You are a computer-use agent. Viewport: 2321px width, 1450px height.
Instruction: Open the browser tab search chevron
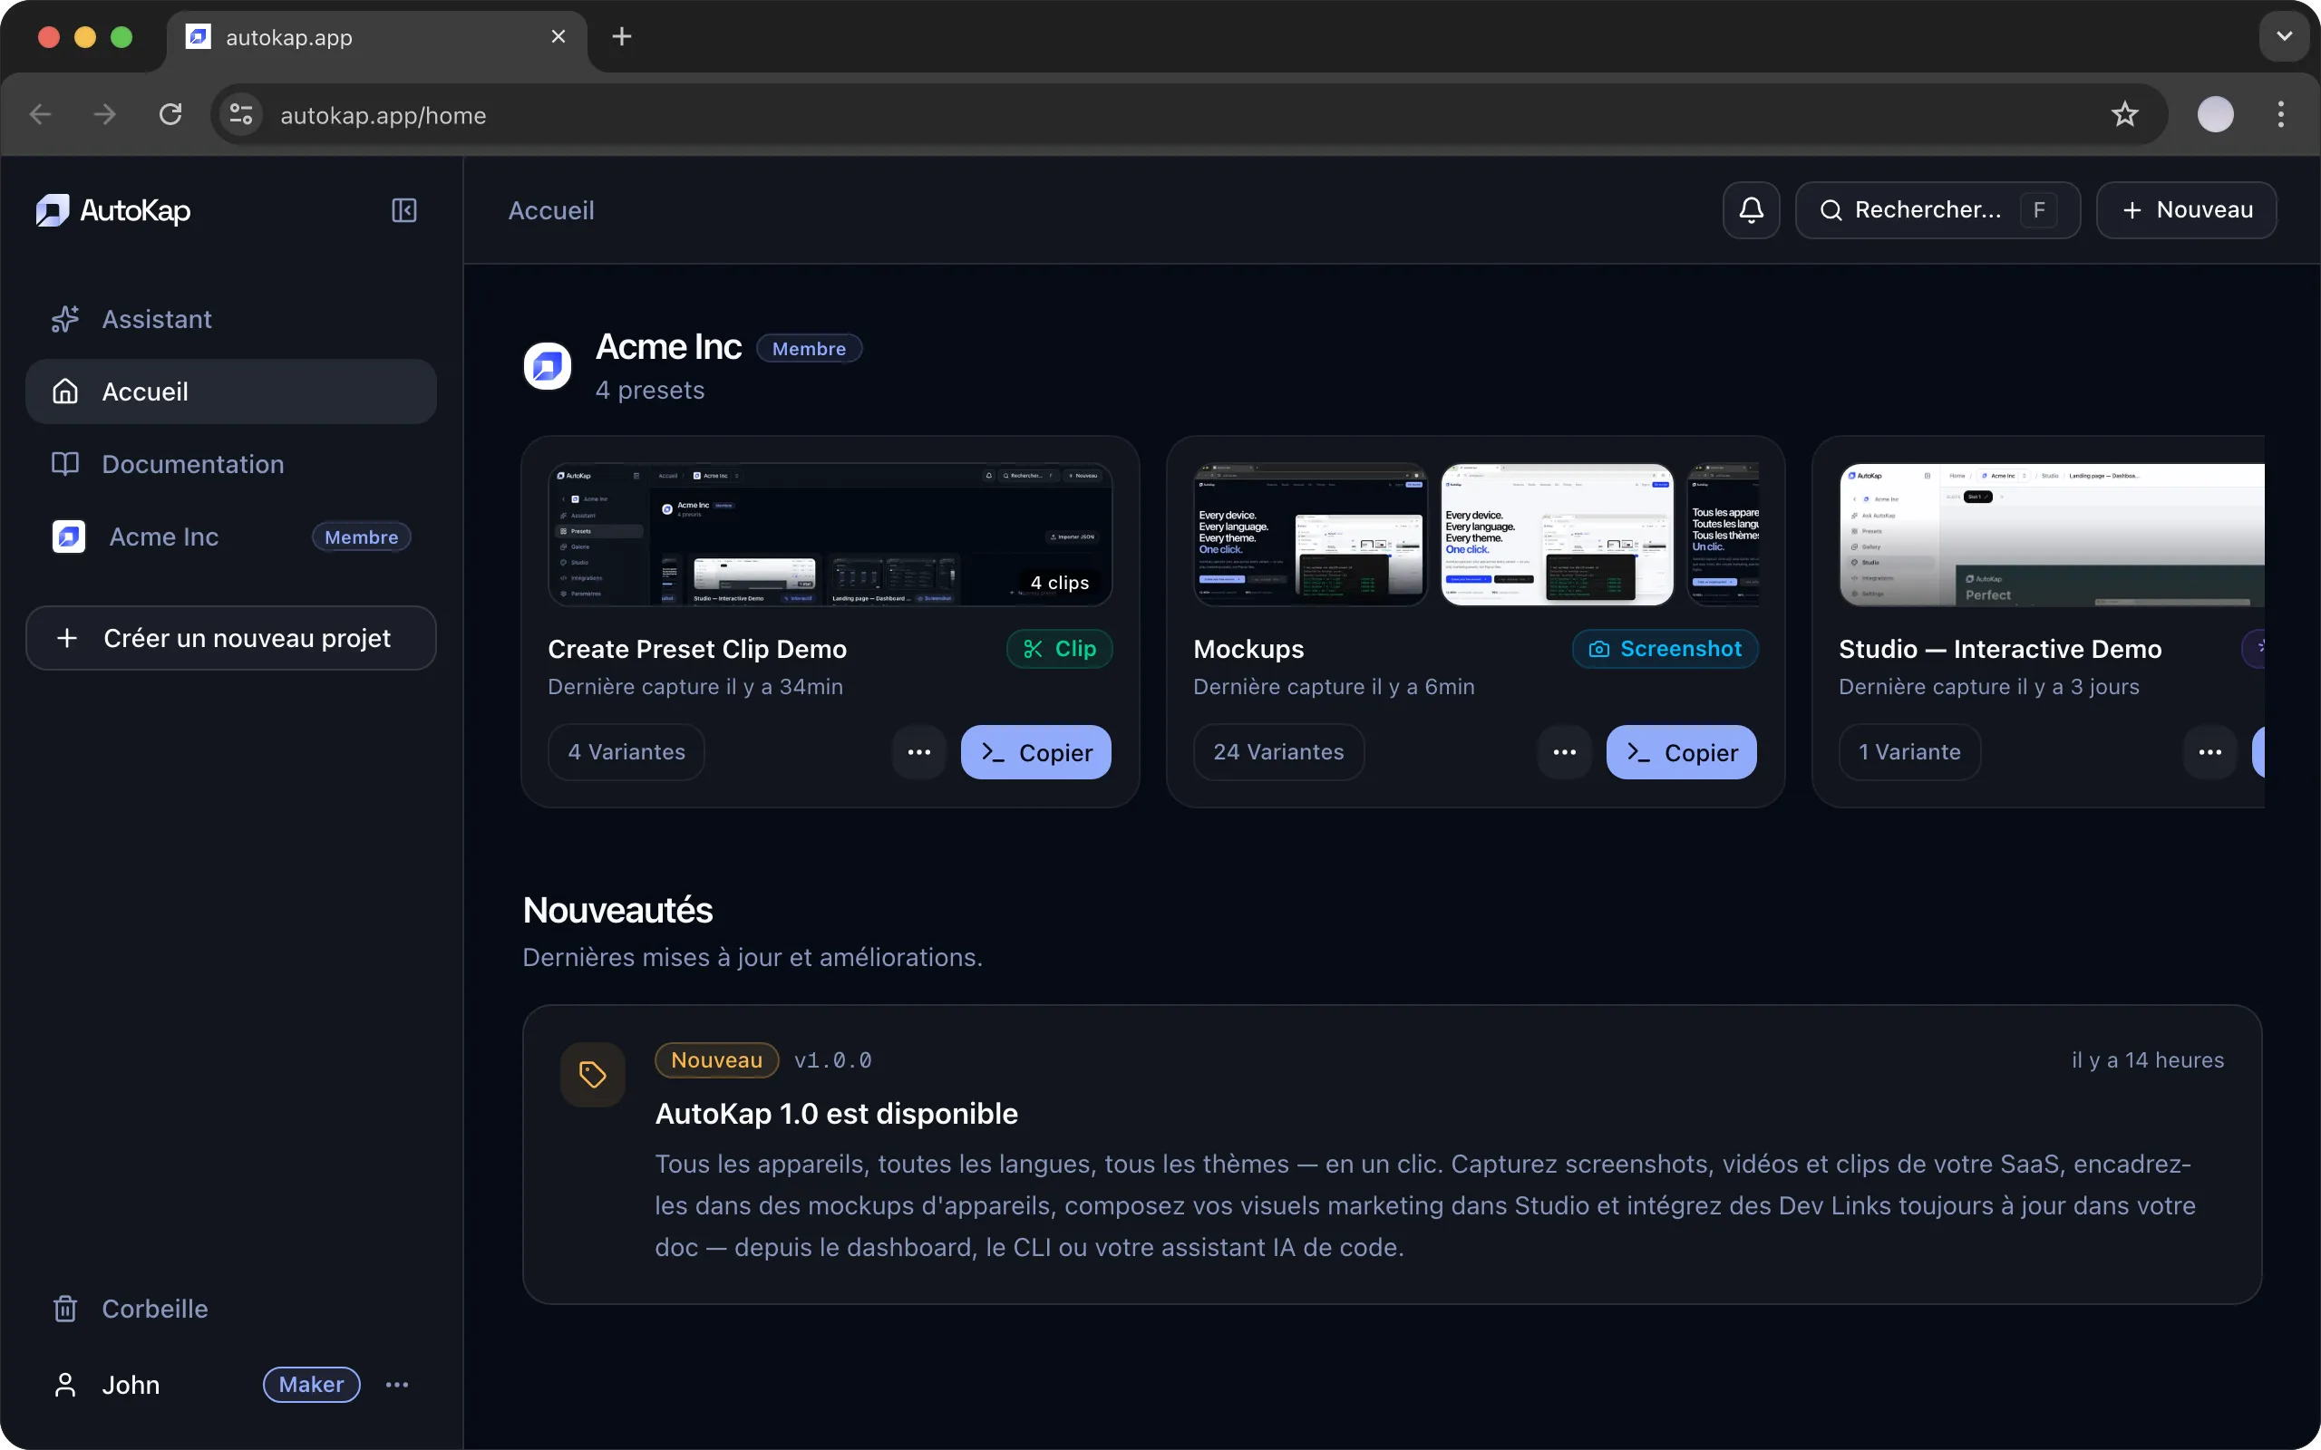click(2284, 36)
